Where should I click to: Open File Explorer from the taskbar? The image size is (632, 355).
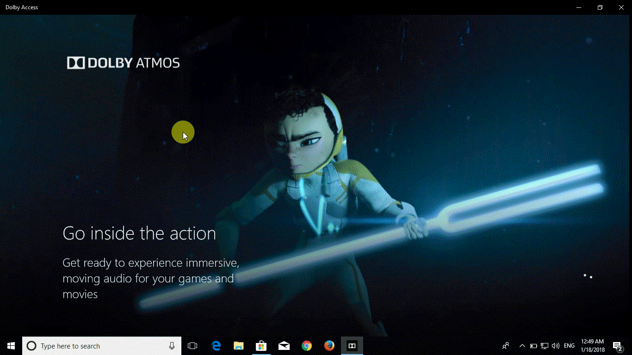(x=239, y=346)
